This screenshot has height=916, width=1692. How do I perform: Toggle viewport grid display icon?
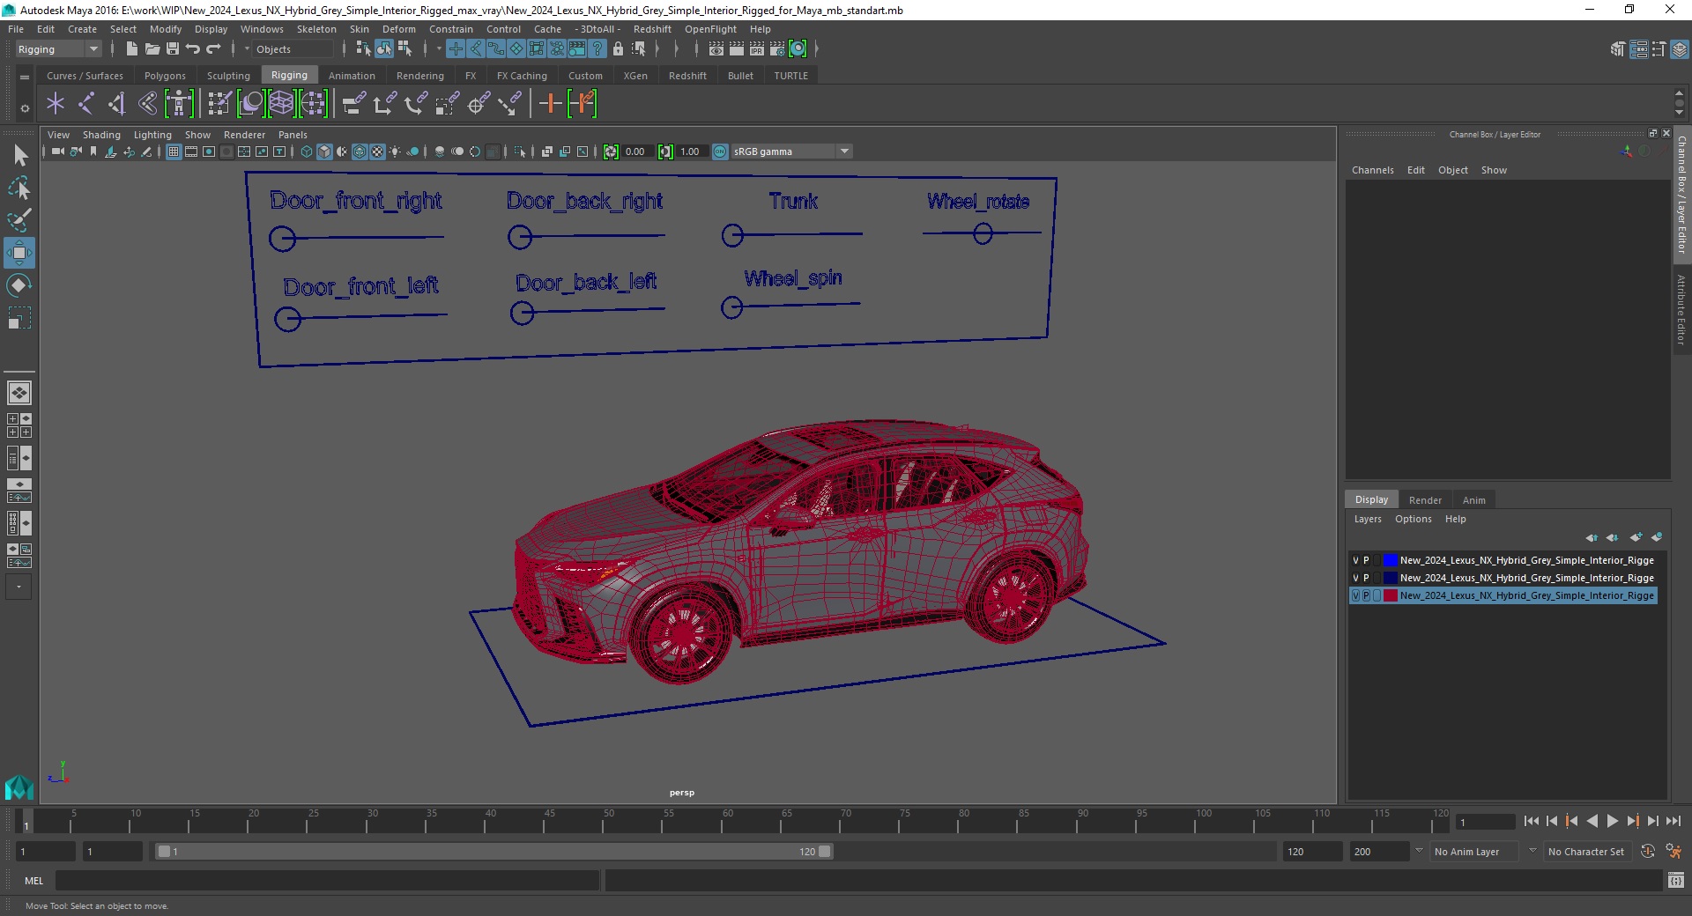pos(174,151)
